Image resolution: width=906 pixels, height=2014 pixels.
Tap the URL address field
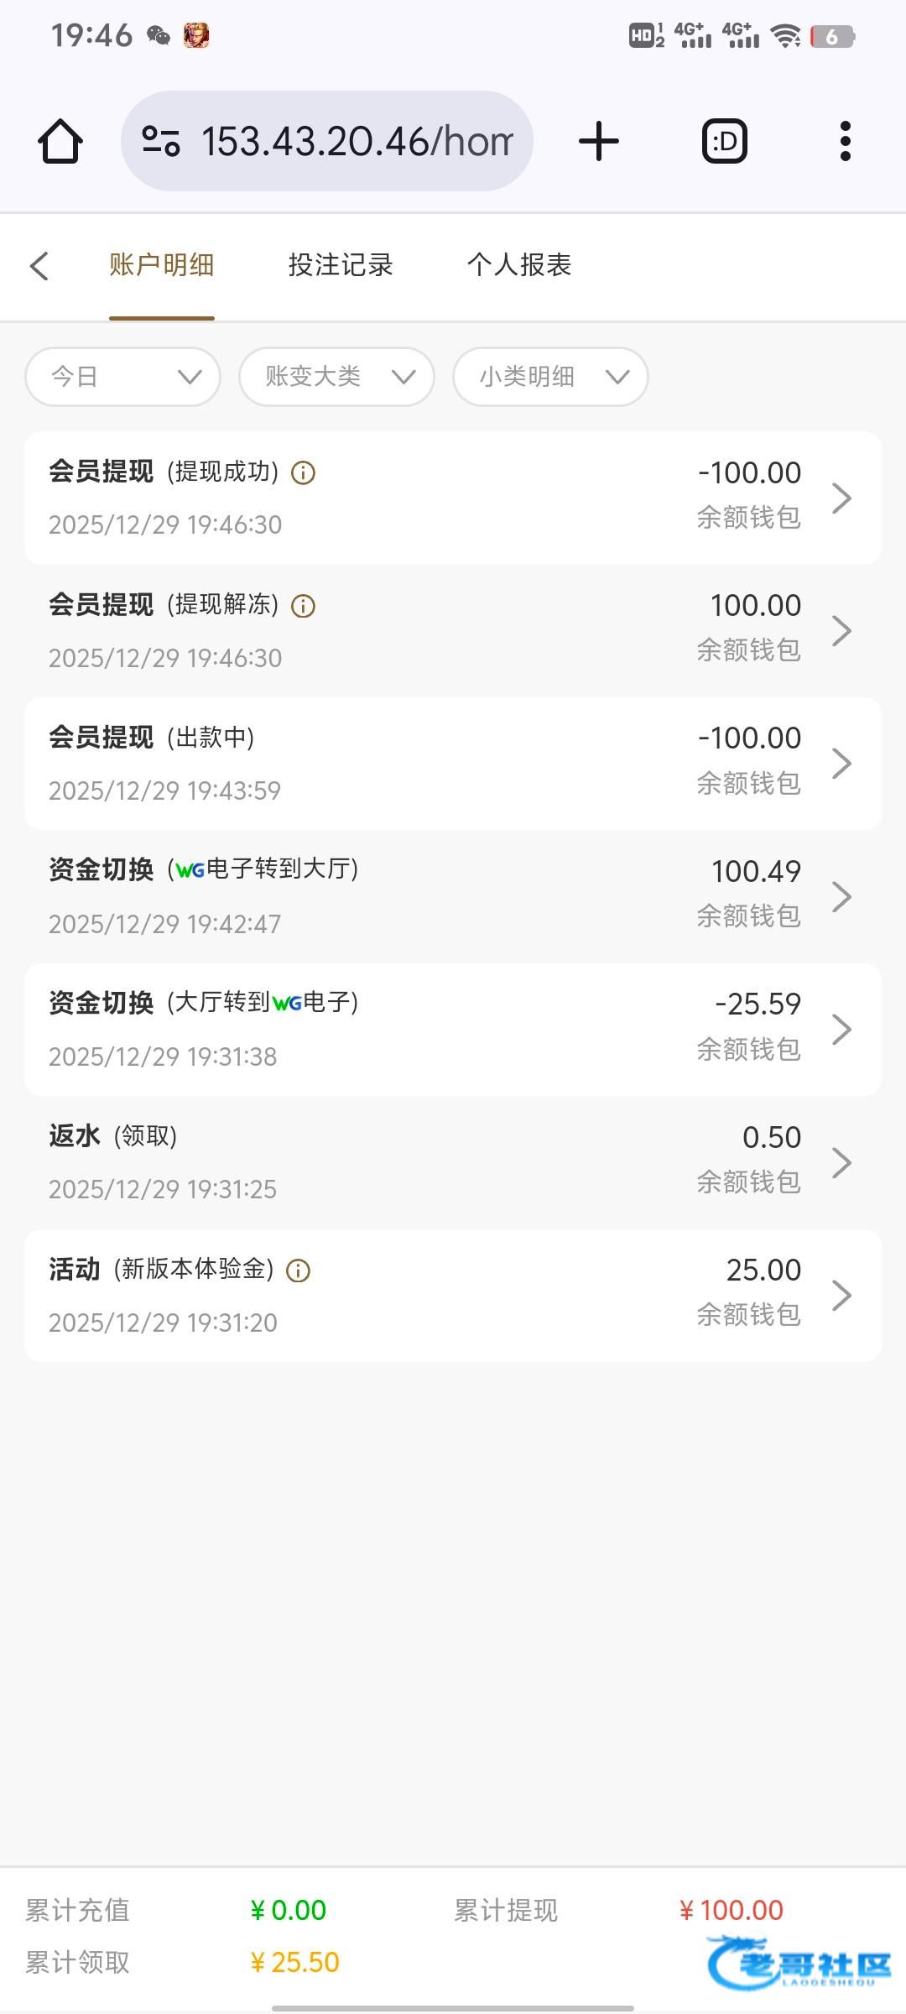[x=357, y=141]
